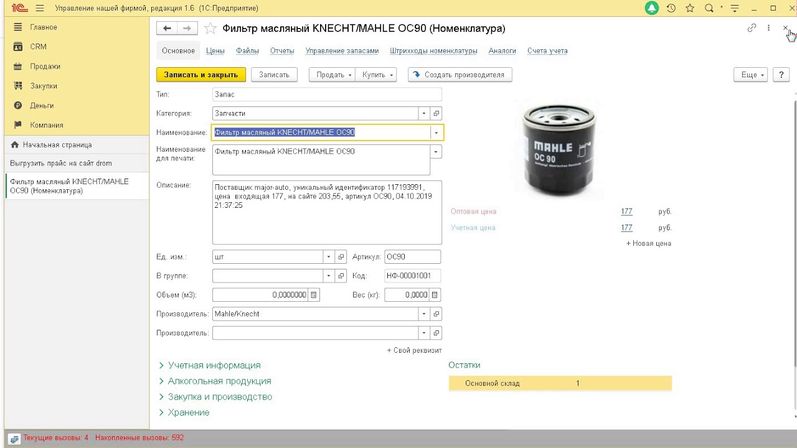This screenshot has height=448, width=797.
Task: Click the Записать button
Action: [x=274, y=75]
